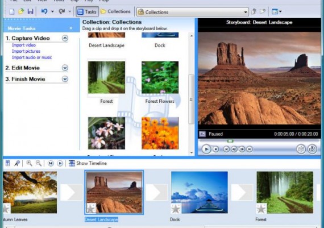
Task: Click transition cell after Autumn Leaves
Action: point(71,192)
